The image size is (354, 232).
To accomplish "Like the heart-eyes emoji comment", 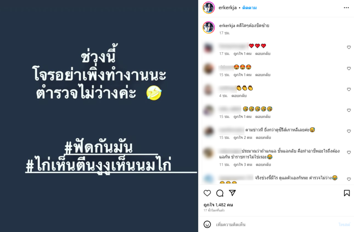I will click(349, 68).
